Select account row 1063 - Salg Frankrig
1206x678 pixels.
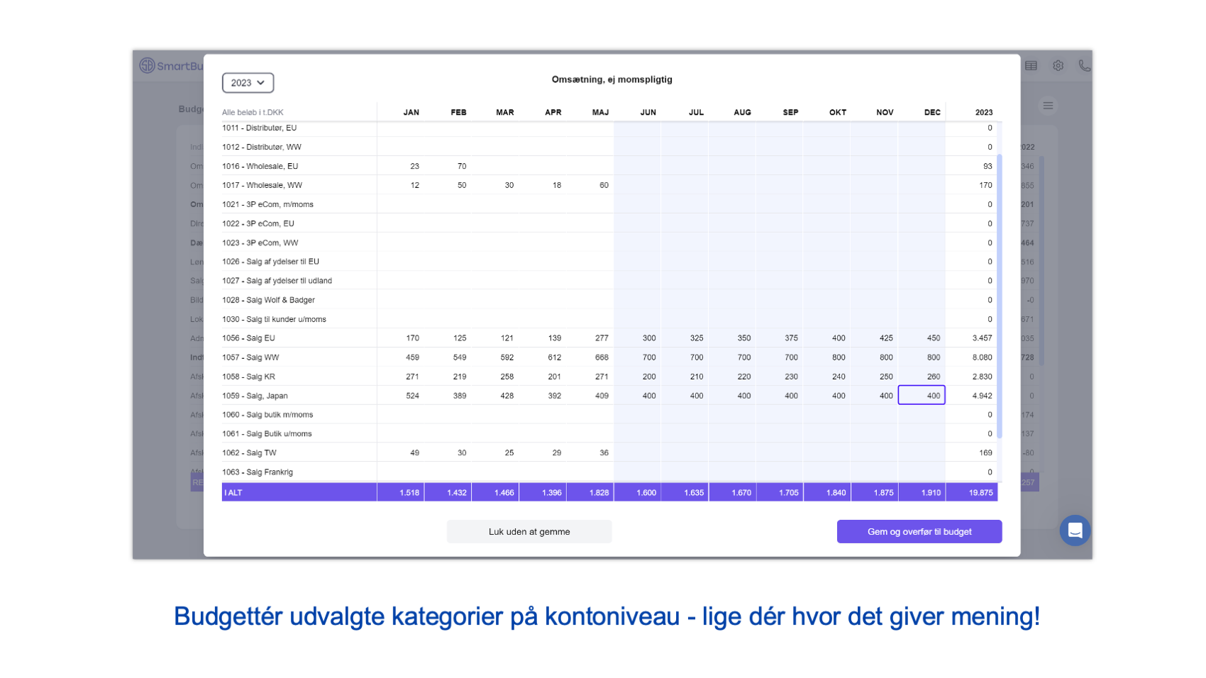(x=298, y=472)
